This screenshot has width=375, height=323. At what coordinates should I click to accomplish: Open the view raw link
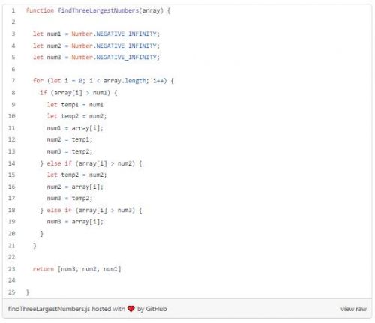click(x=353, y=309)
